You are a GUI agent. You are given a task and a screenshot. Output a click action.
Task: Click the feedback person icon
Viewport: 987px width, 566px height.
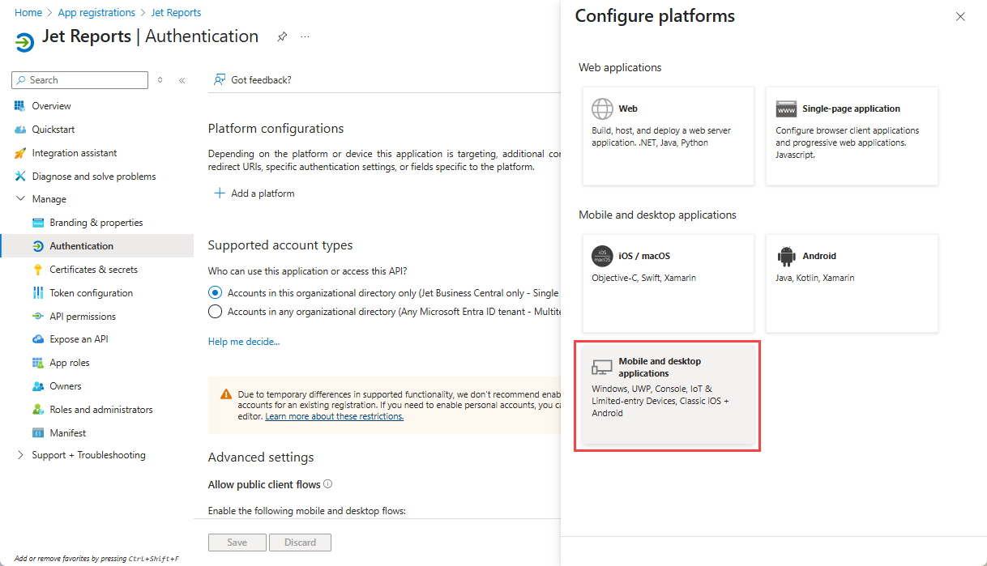[x=219, y=80]
